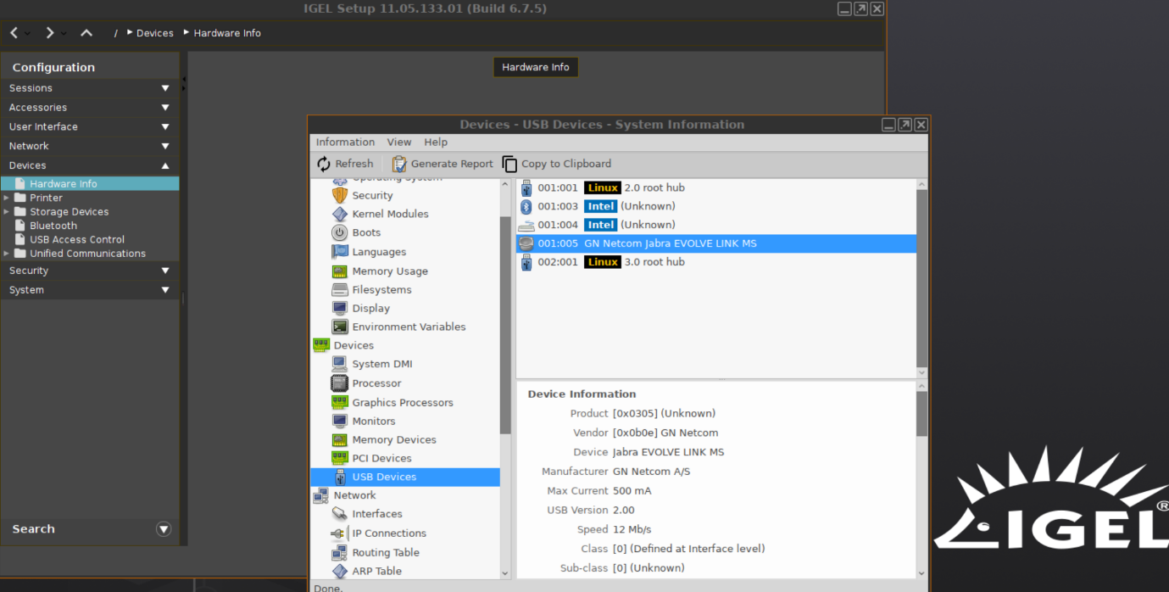Select the Interfaces cable icon
Image resolution: width=1169 pixels, height=592 pixels.
click(x=340, y=514)
